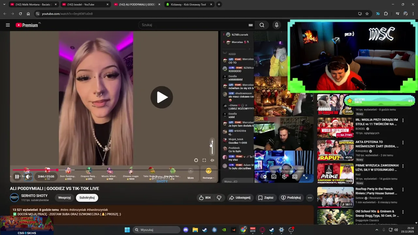Open SERHITO SHOTY channel avatar
This screenshot has height=235, width=418.
pyautogui.click(x=14, y=198)
